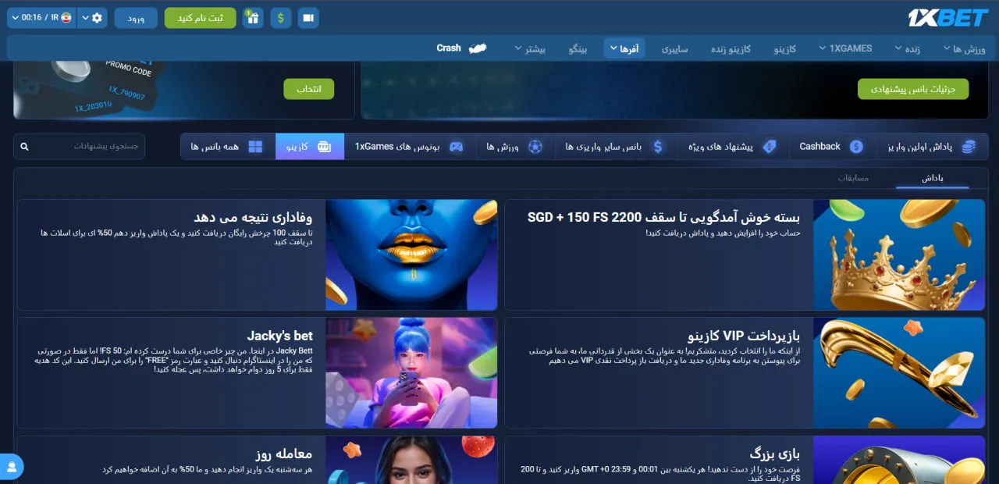Click the جزئیات بانس پیشنهادی button
Screen dimensions: 999x484
point(912,89)
